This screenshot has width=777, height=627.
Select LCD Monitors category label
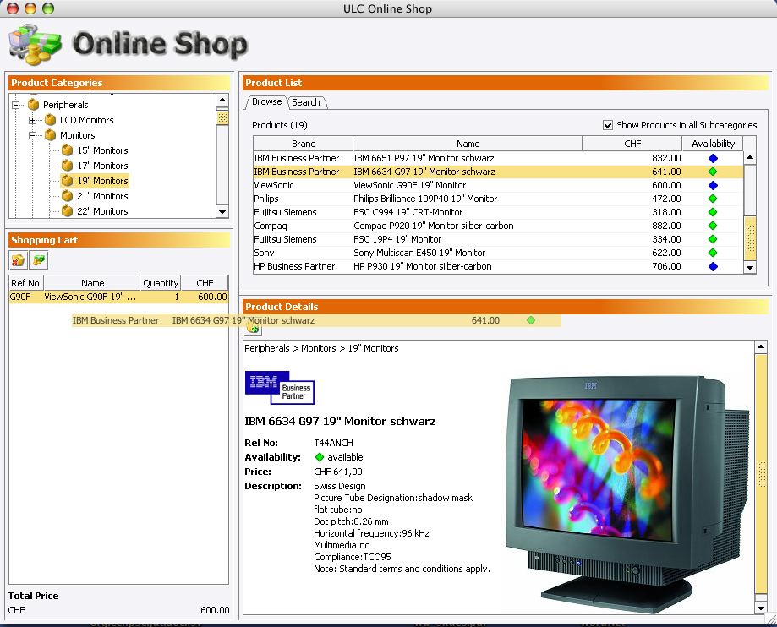87,120
